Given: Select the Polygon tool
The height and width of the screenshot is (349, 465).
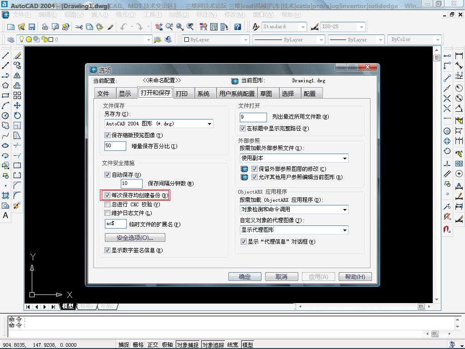Looking at the screenshot, I should (x=5, y=85).
